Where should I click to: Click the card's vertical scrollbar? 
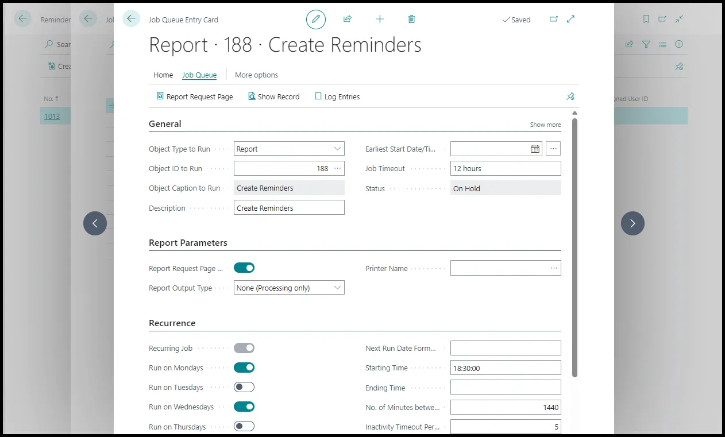[574, 247]
